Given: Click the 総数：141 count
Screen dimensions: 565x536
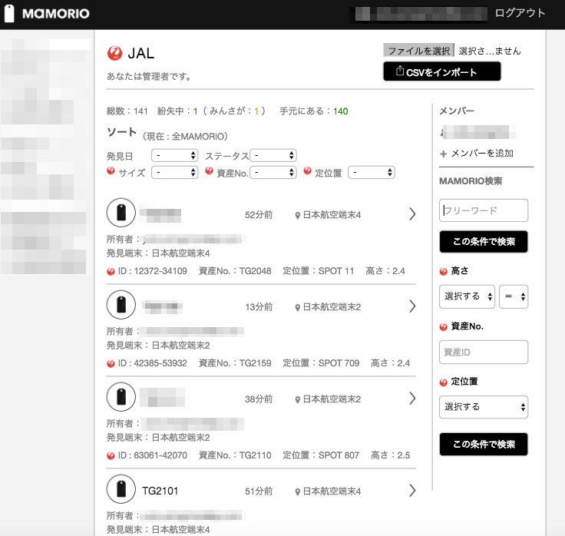Looking at the screenshot, I should [x=127, y=111].
